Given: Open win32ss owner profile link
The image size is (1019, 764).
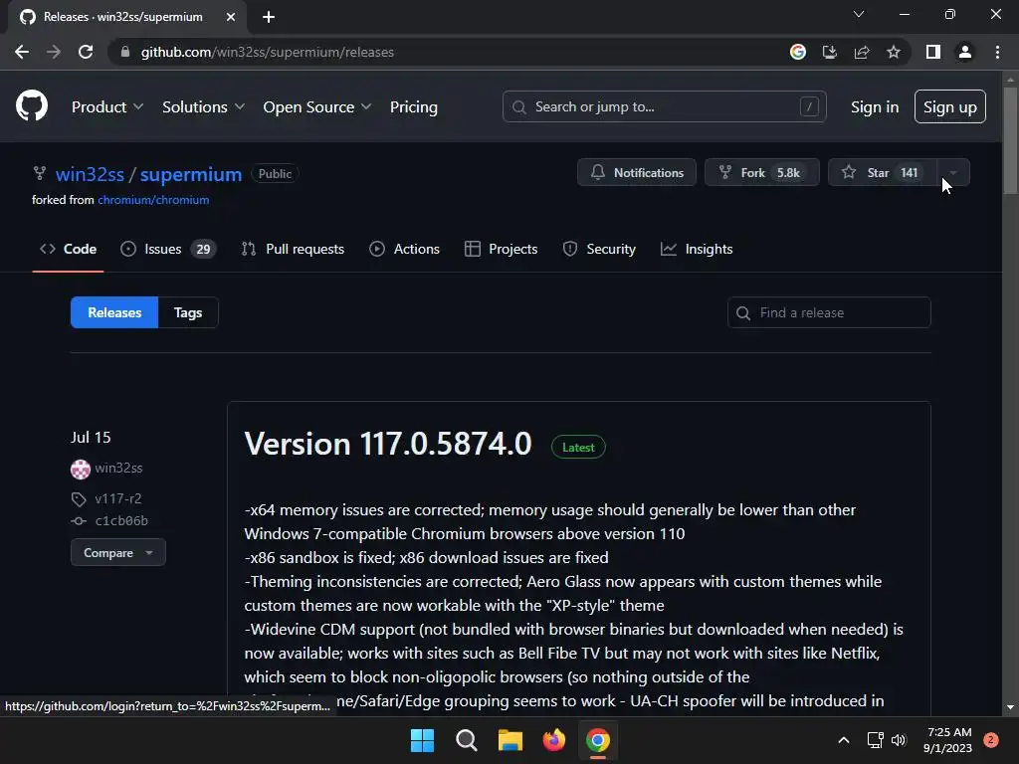Looking at the screenshot, I should click(x=90, y=174).
